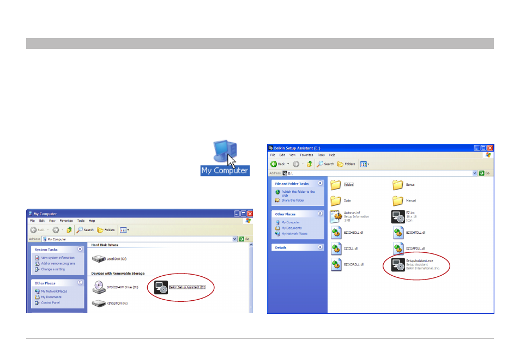
Task: Open the Bonus folder
Action: [x=403, y=185]
